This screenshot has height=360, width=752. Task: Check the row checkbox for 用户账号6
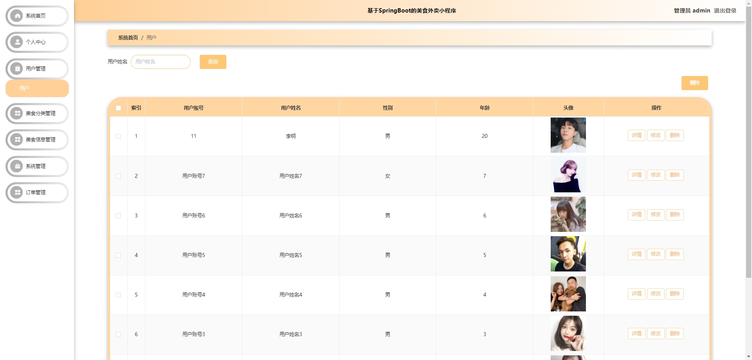pos(119,216)
